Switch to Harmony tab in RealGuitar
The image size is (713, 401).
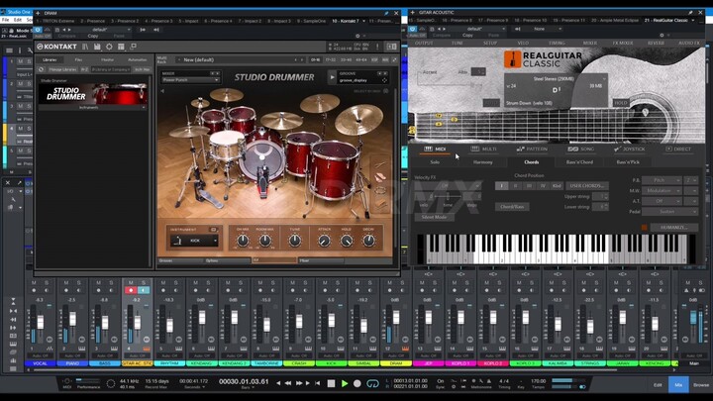[482, 162]
